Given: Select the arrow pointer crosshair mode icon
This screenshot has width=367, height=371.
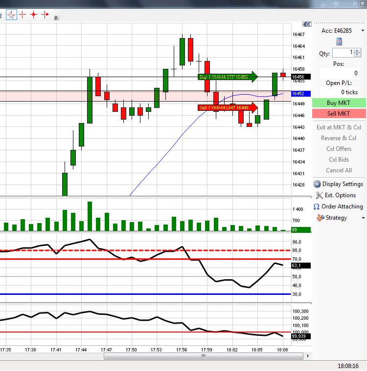Looking at the screenshot, I should pos(11,15).
